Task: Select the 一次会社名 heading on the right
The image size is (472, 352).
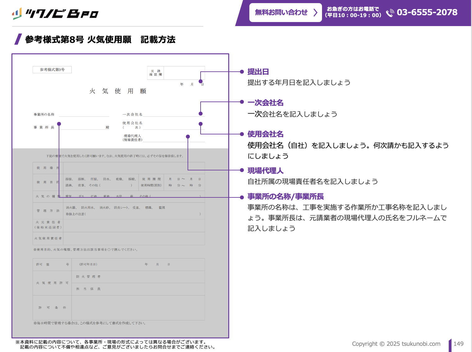Action: click(265, 103)
